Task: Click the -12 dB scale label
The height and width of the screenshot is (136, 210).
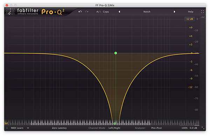Action: (x=190, y=87)
